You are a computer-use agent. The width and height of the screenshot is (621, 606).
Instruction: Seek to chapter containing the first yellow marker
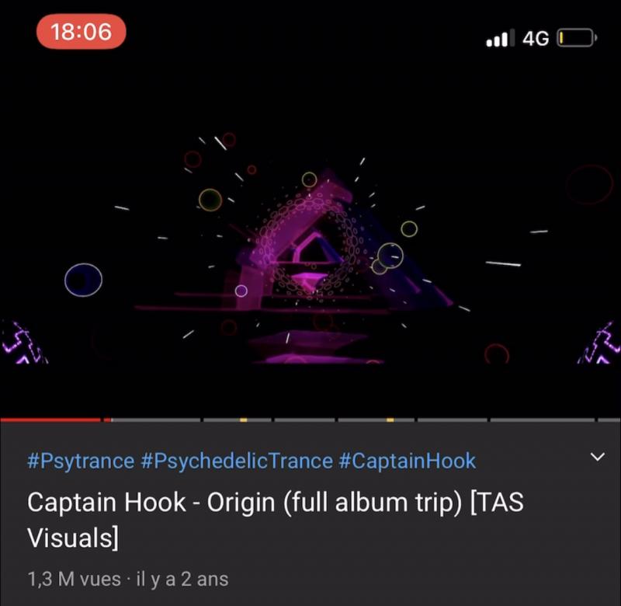tap(238, 420)
